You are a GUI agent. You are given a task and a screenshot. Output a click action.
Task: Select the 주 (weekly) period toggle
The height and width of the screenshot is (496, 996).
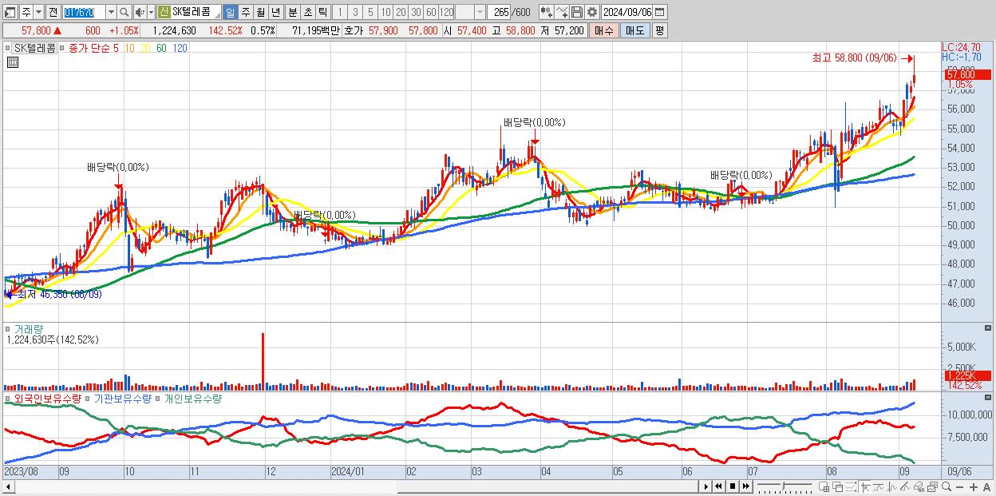245,13
